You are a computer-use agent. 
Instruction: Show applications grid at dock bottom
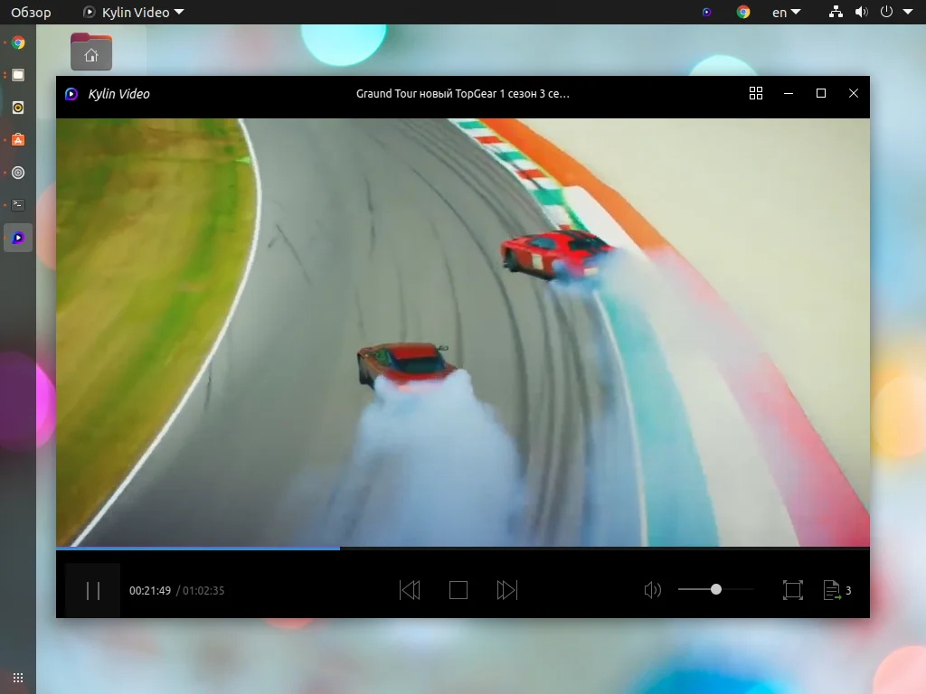18,678
